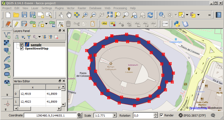Viewport: 224px width, 120px height.
Task: Refresh the map canvas
Action: pyautogui.click(x=150, y=15)
